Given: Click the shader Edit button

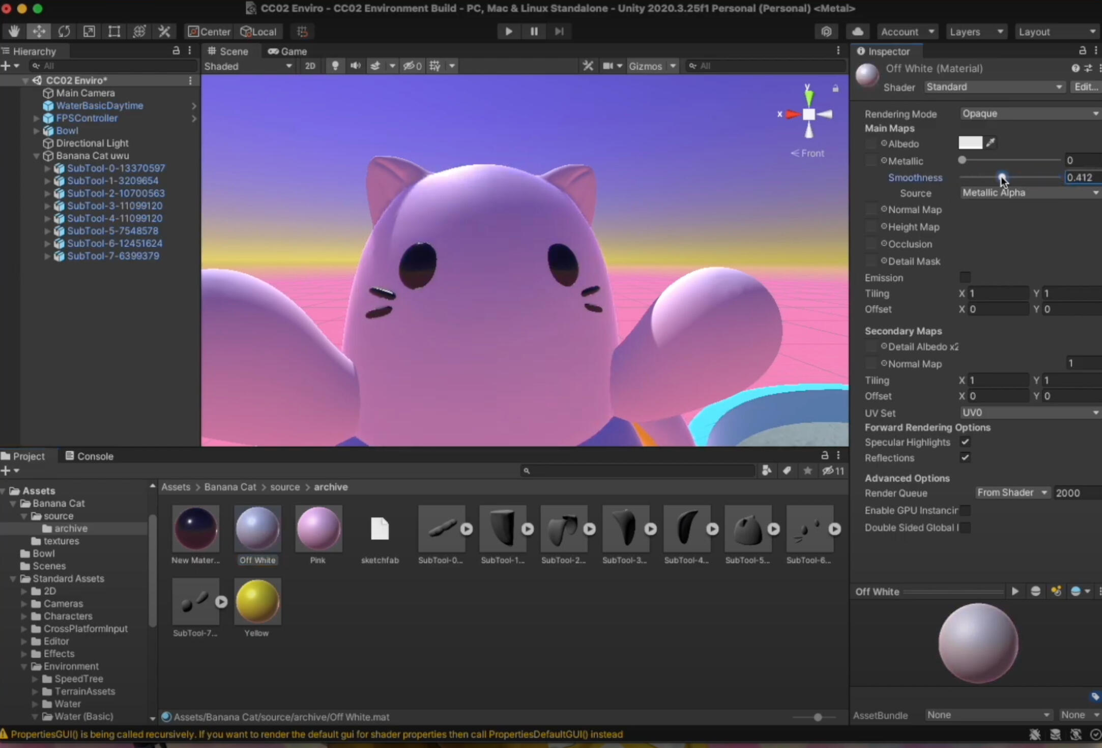Looking at the screenshot, I should pyautogui.click(x=1085, y=87).
